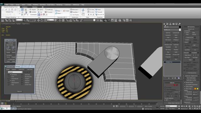The width and height of the screenshot is (201, 113).
Task: Expand the Polygon Modeling panel arrow
Action: [x=19, y=17]
